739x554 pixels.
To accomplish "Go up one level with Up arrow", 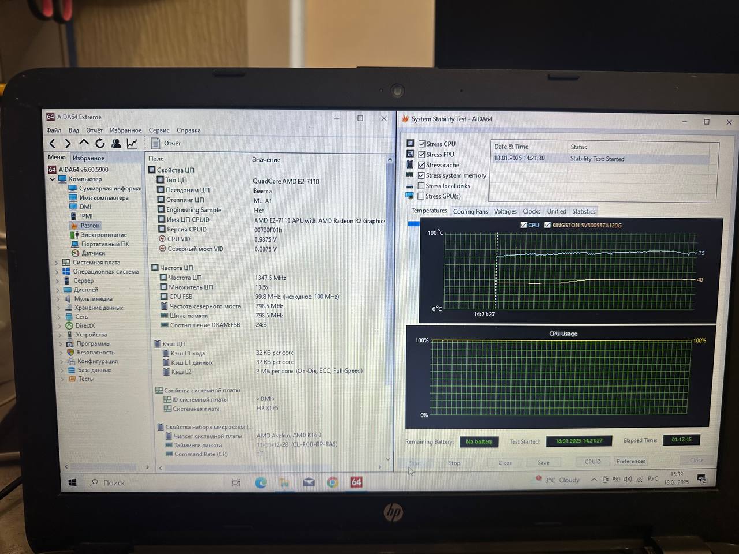I will [x=84, y=143].
